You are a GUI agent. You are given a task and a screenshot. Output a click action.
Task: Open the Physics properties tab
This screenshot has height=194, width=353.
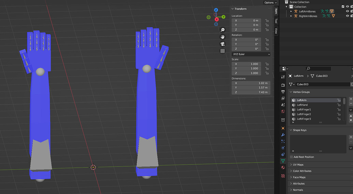pos(283,148)
